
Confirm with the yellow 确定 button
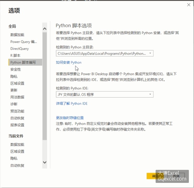coord(155,176)
